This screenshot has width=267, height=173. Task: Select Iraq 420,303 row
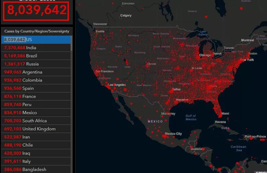pyautogui.click(x=36, y=153)
